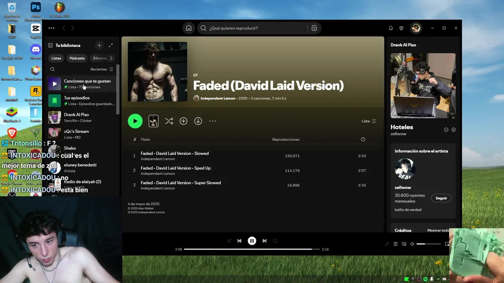
Task: Adjust the volume slider
Action: [429, 244]
